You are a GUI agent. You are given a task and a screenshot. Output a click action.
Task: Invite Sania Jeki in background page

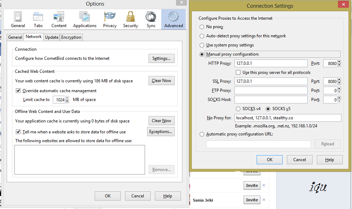click(252, 200)
